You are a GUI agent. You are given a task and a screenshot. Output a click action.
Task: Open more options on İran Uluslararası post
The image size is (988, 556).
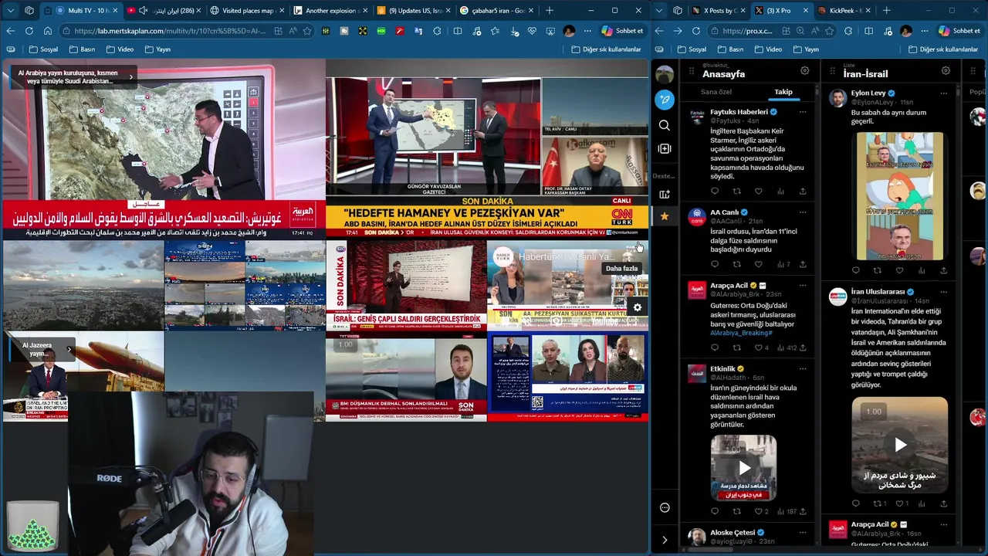(943, 292)
